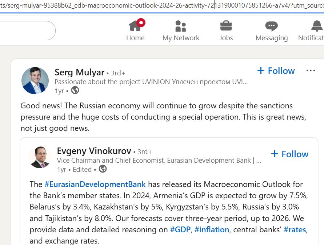Follow Serg Mulyar

[x=276, y=71]
